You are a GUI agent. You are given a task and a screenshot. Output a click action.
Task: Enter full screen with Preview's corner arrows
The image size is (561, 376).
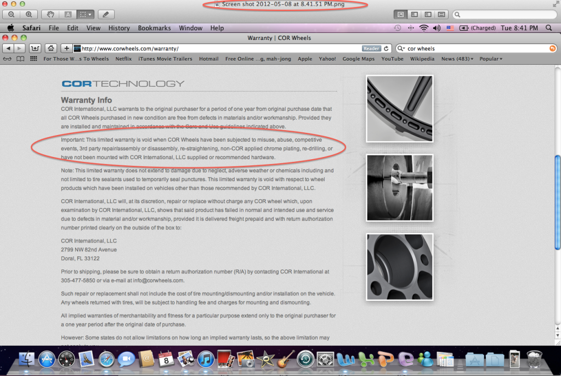coord(556,4)
